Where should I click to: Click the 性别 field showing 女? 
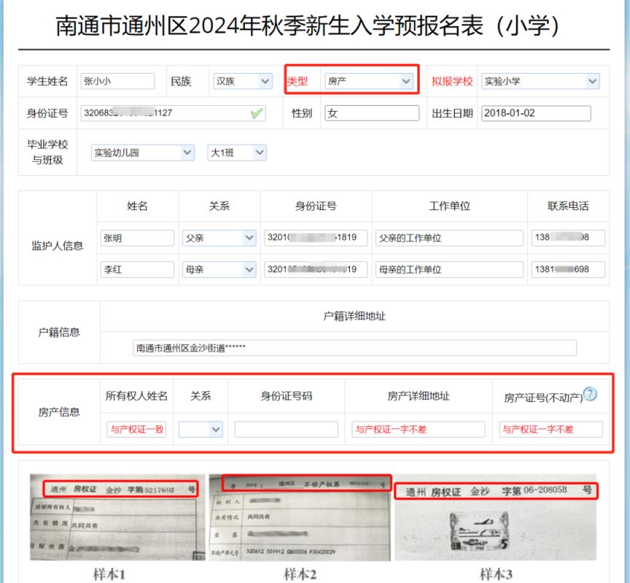[372, 113]
